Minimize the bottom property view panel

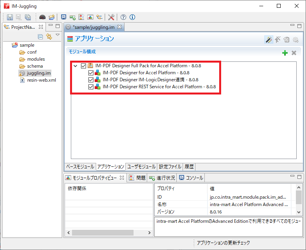coord(292,176)
